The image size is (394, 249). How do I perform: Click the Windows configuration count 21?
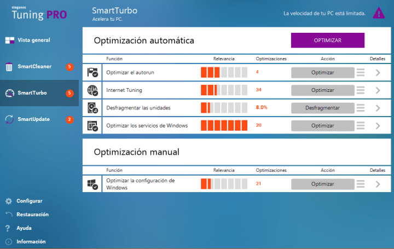coord(258,183)
